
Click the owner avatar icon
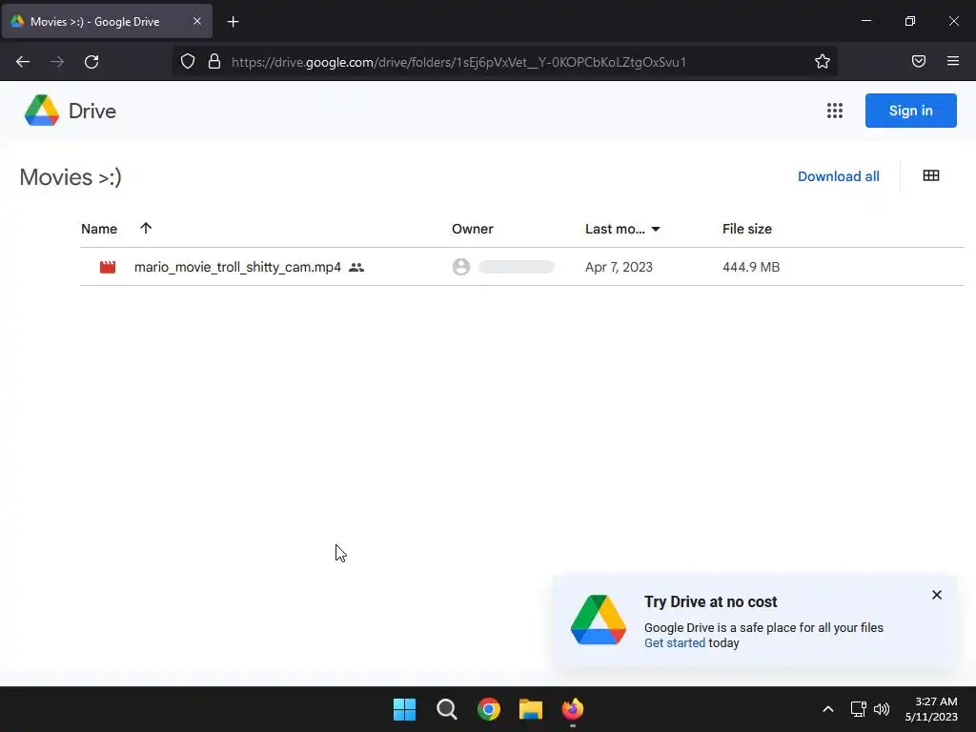pos(461,267)
